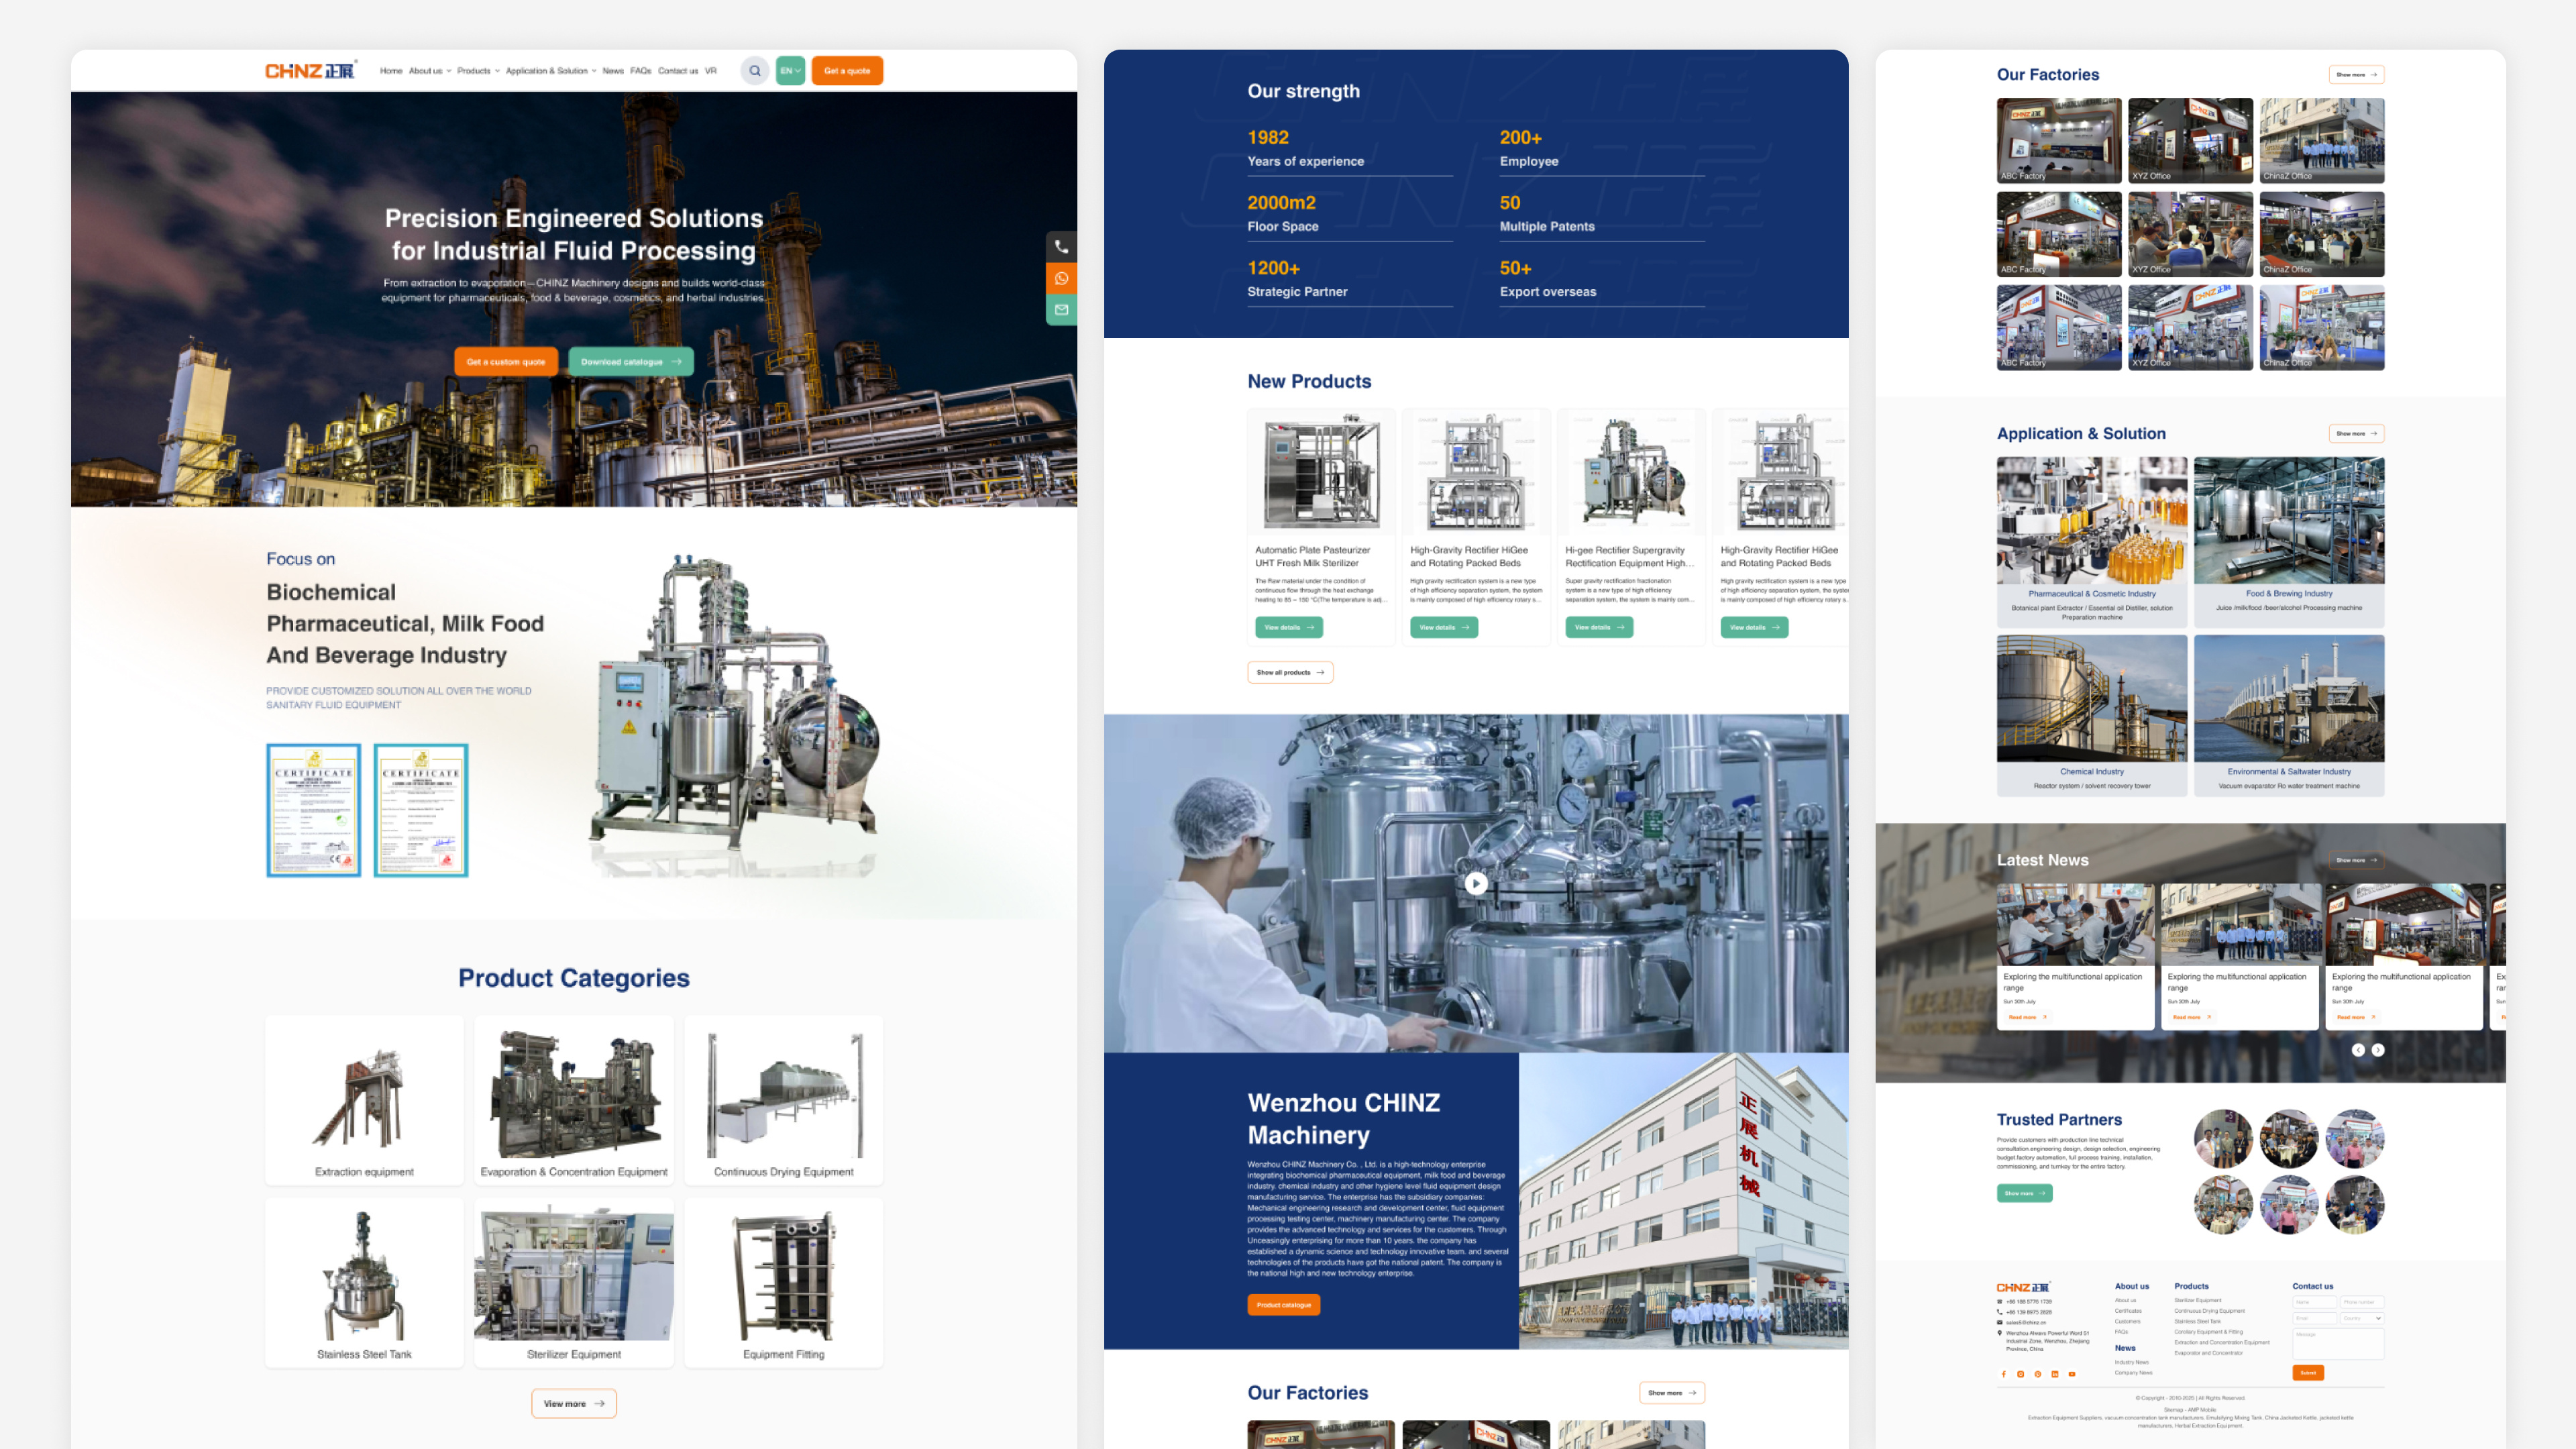This screenshot has height=1449, width=2576.
Task: Click the Name field in the contact form
Action: click(2315, 1302)
